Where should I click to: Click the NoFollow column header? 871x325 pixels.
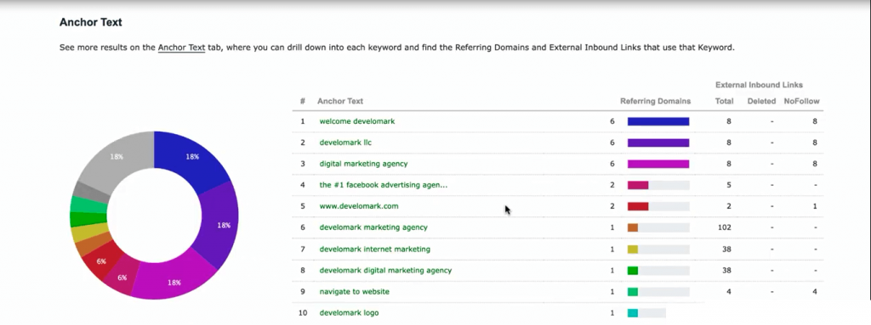[801, 102]
